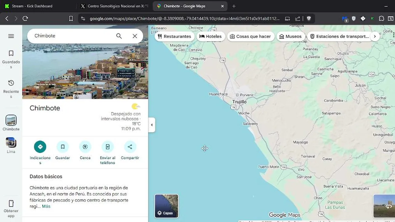The height and width of the screenshot is (222, 395).
Task: Filter map by Museos
Action: [x=290, y=36]
